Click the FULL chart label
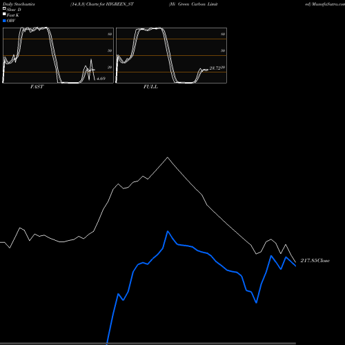The image size is (345, 345). 150,87
